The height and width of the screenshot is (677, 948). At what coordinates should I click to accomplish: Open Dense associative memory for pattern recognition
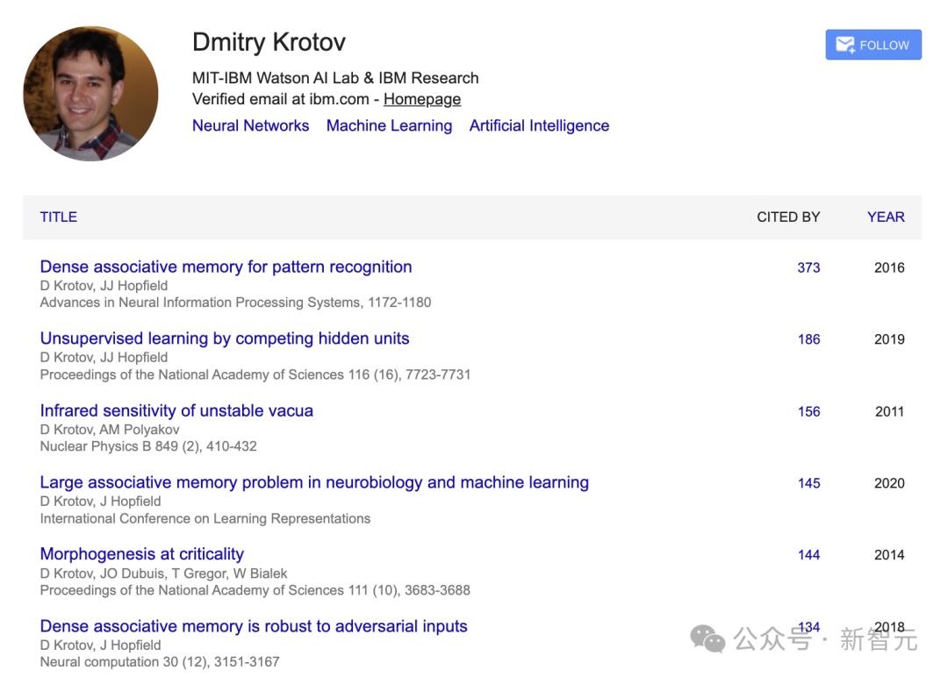pyautogui.click(x=226, y=267)
